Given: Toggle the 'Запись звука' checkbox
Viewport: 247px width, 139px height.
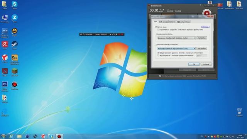Looking at the screenshot, I should (x=156, y=27).
